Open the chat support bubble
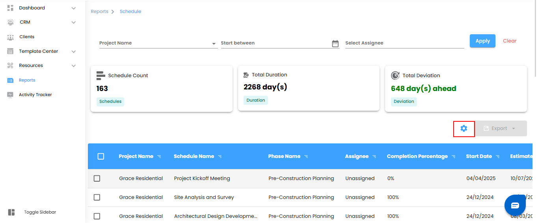The height and width of the screenshot is (223, 538). [515, 205]
